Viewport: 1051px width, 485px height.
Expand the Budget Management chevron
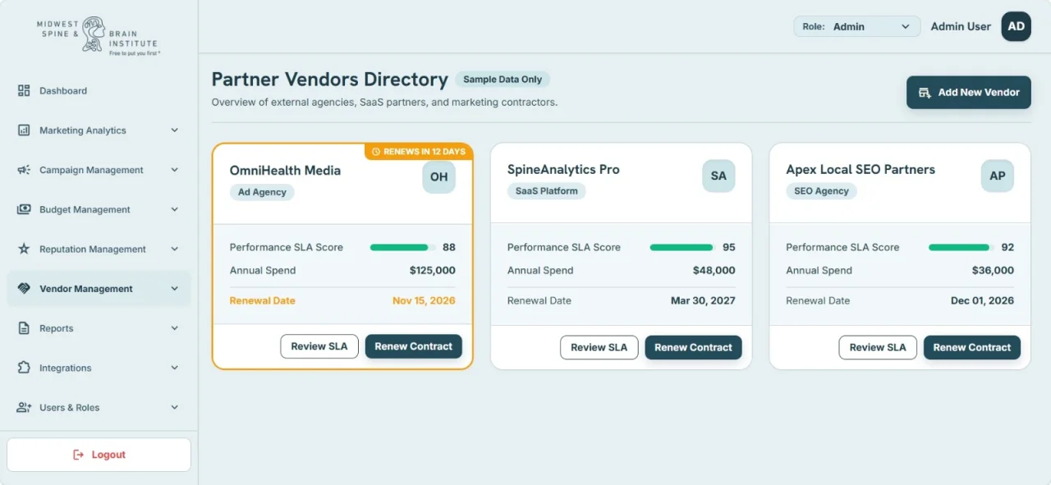(x=174, y=209)
